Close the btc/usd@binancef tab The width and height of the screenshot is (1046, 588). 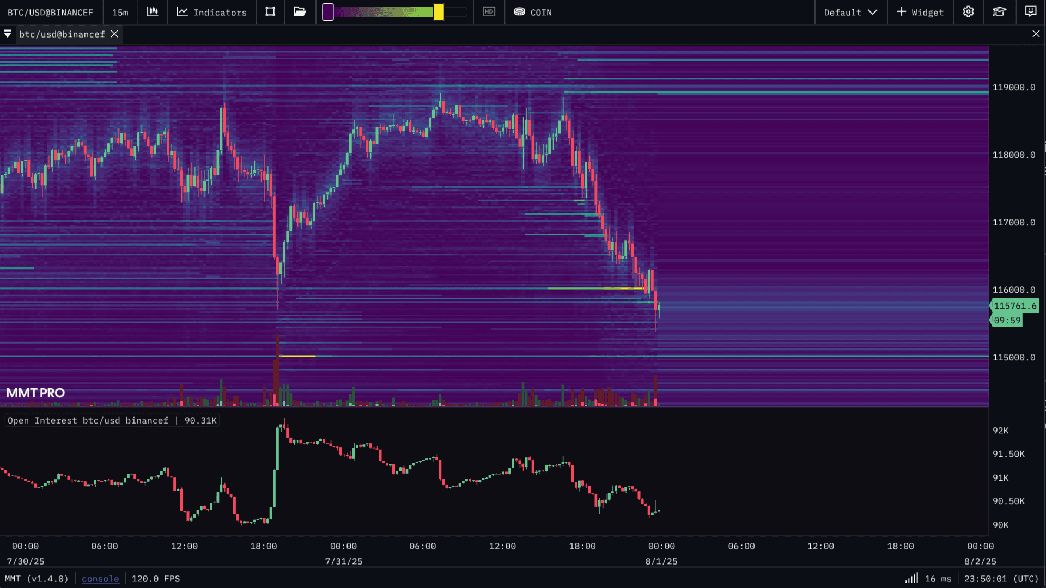pos(114,34)
